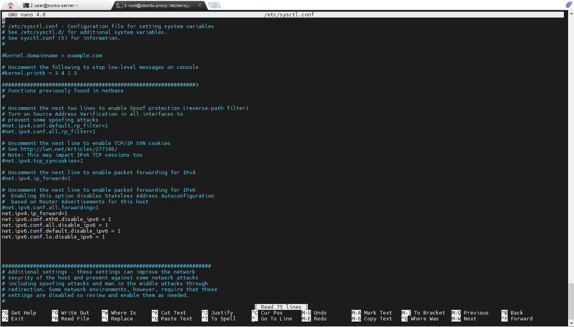Image resolution: width=574 pixels, height=327 pixels.
Task: Click the lwn.net Articles URL
Action: click(x=69, y=149)
